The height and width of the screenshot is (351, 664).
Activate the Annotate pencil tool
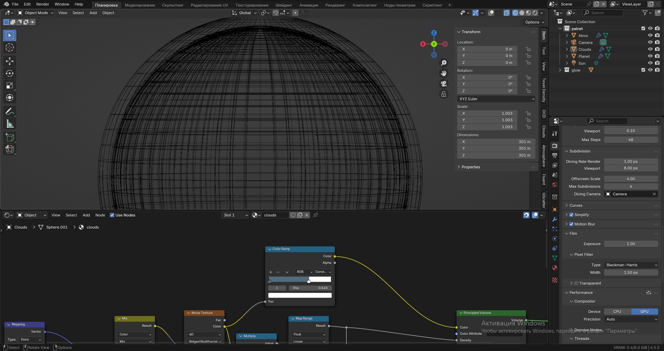point(10,112)
